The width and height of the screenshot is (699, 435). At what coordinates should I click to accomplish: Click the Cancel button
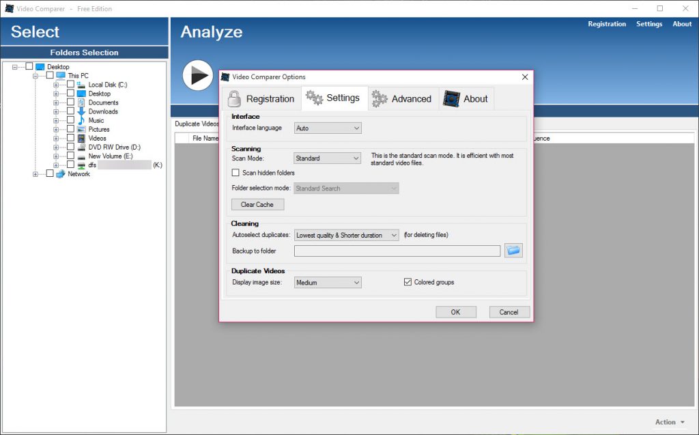click(509, 312)
